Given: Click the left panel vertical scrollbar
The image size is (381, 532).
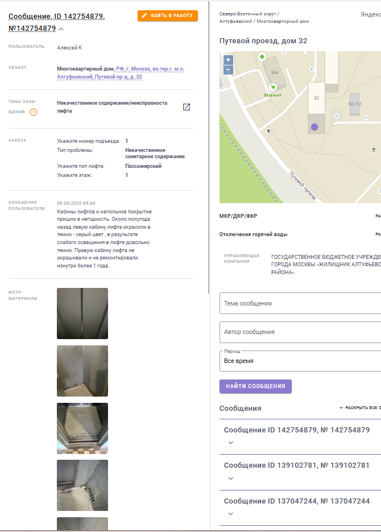Looking at the screenshot, I should click(x=209, y=147).
